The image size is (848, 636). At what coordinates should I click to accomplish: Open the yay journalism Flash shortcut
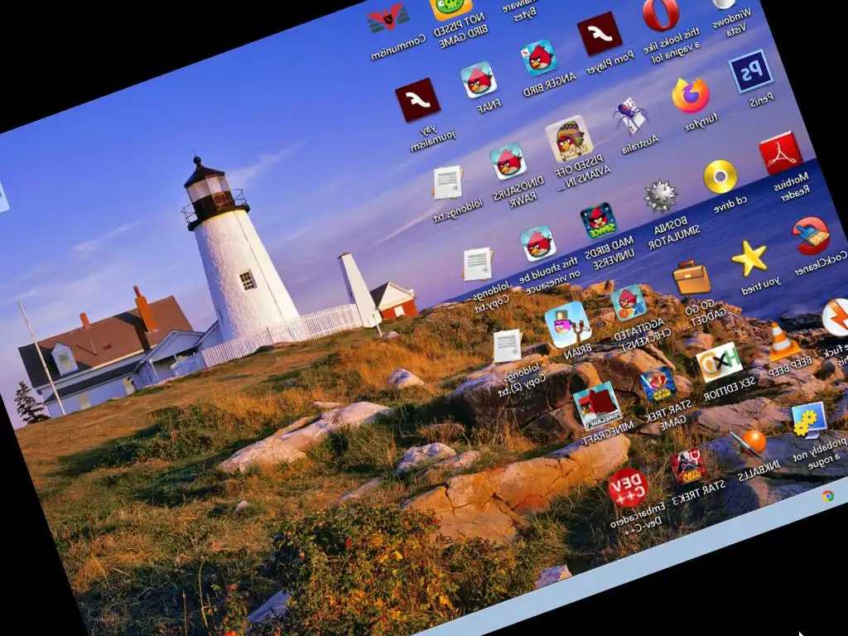coord(417,100)
